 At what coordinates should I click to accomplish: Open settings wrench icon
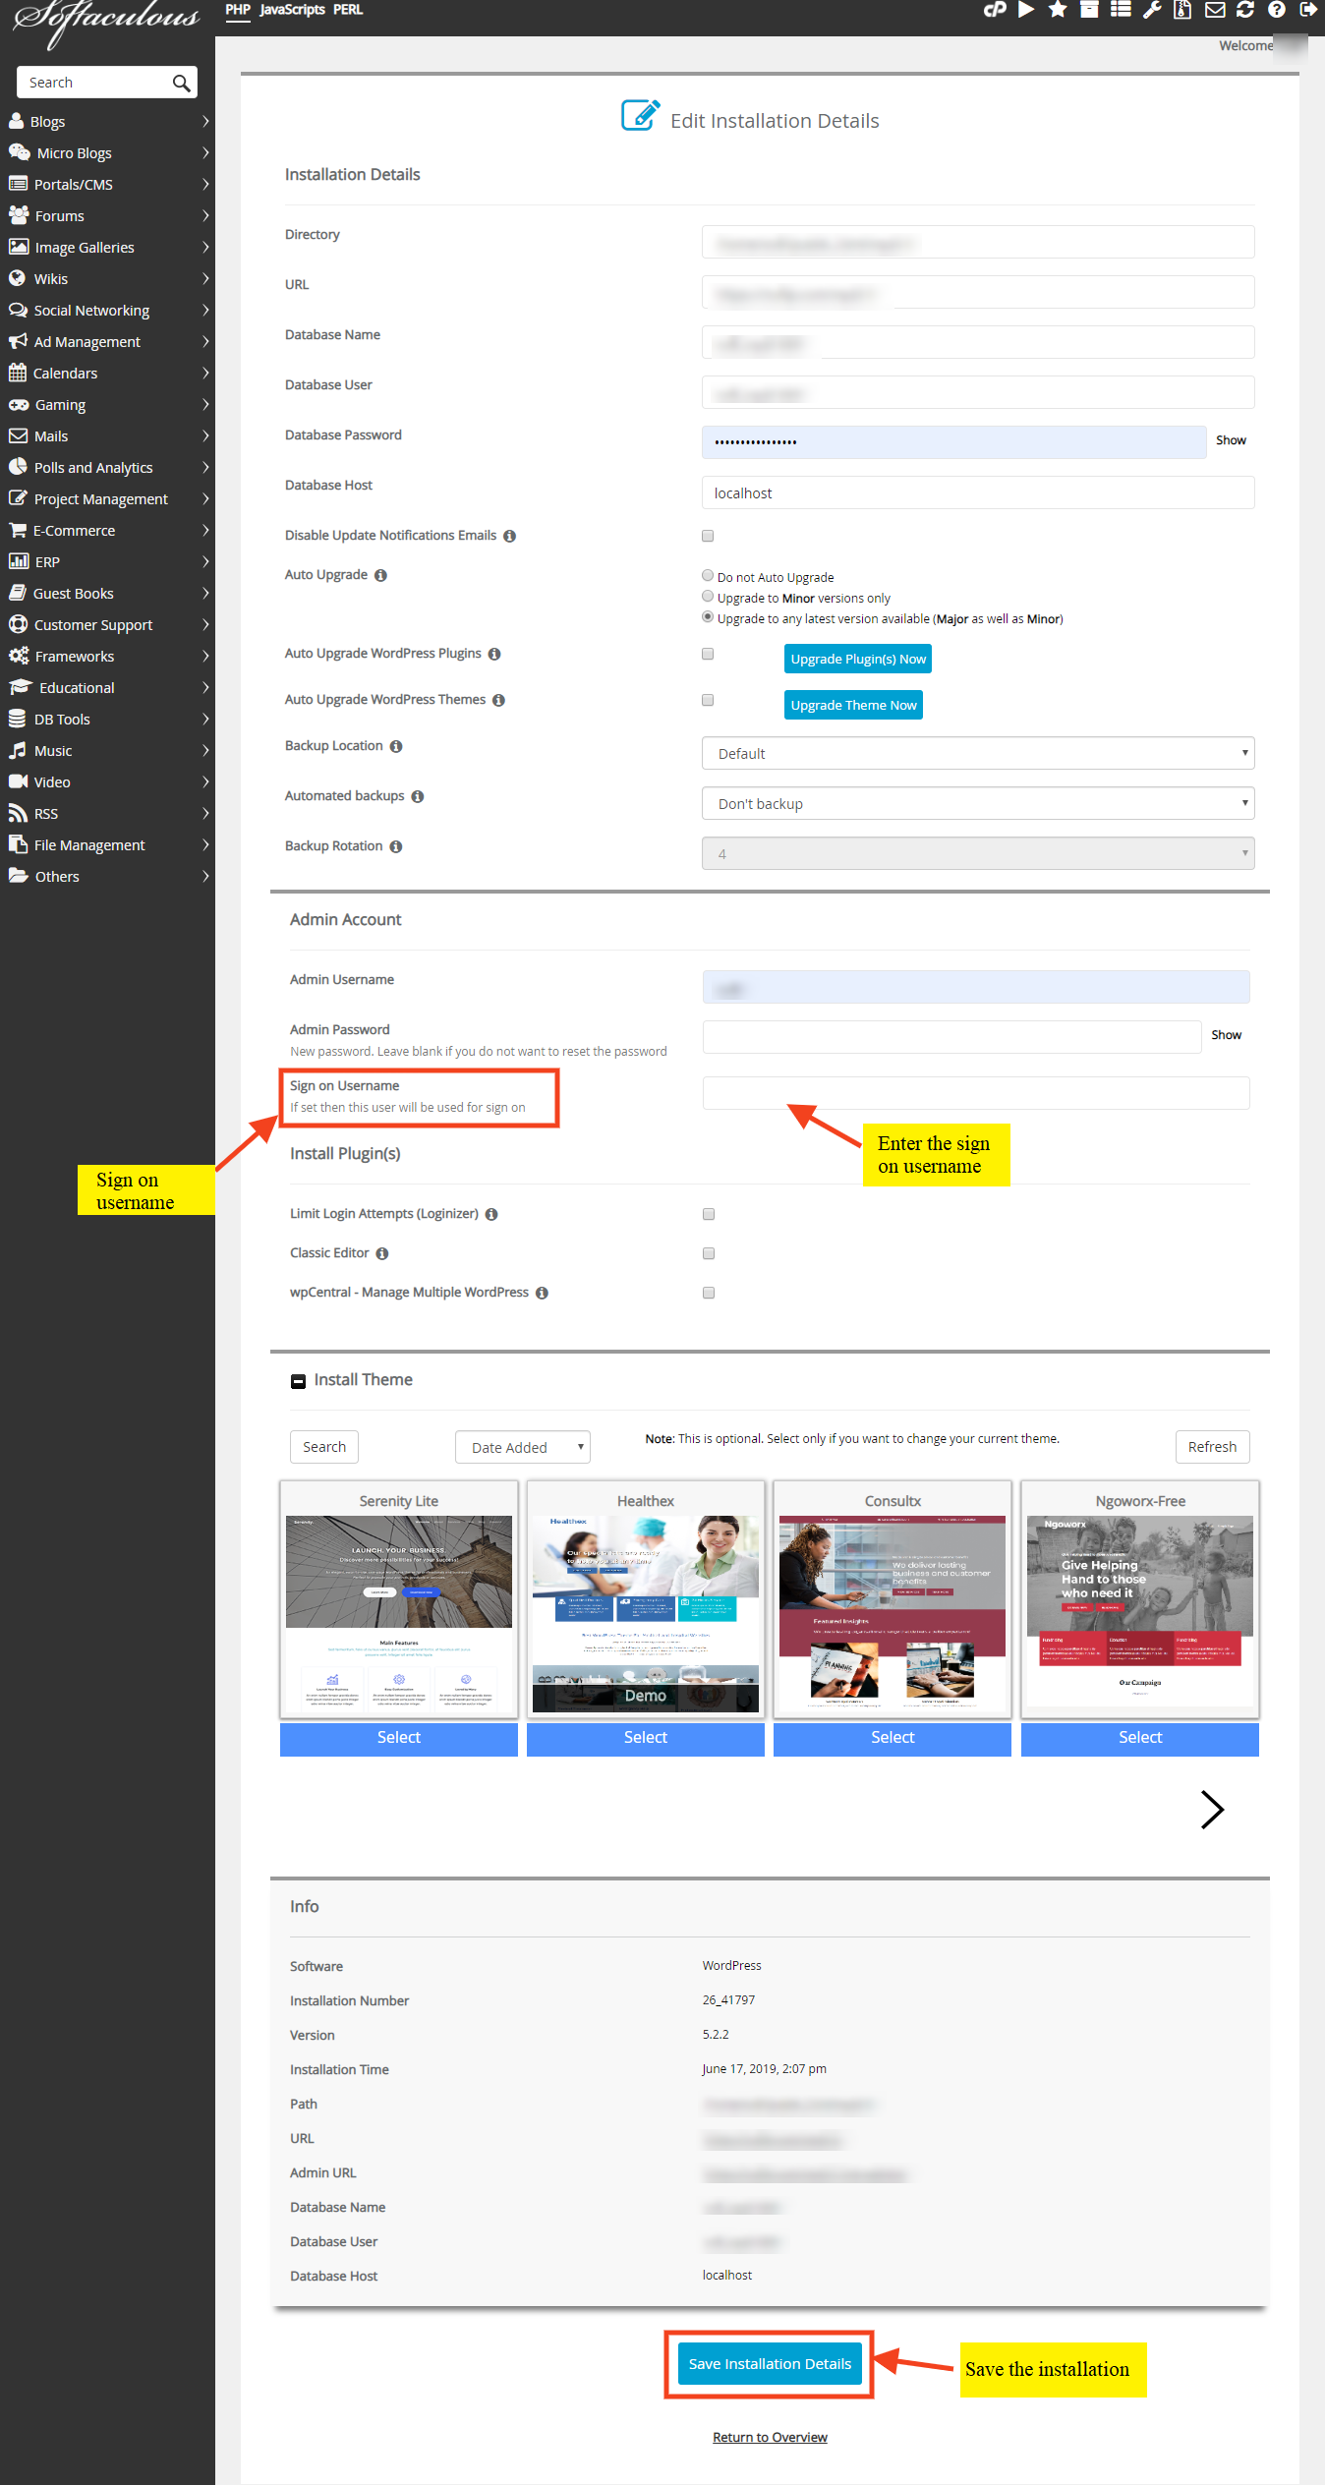pos(1152,10)
